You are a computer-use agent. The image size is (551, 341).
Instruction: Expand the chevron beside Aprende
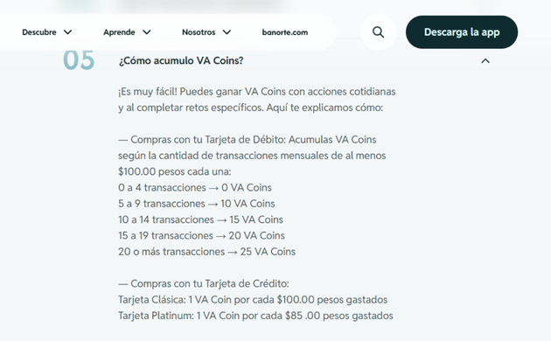(147, 32)
